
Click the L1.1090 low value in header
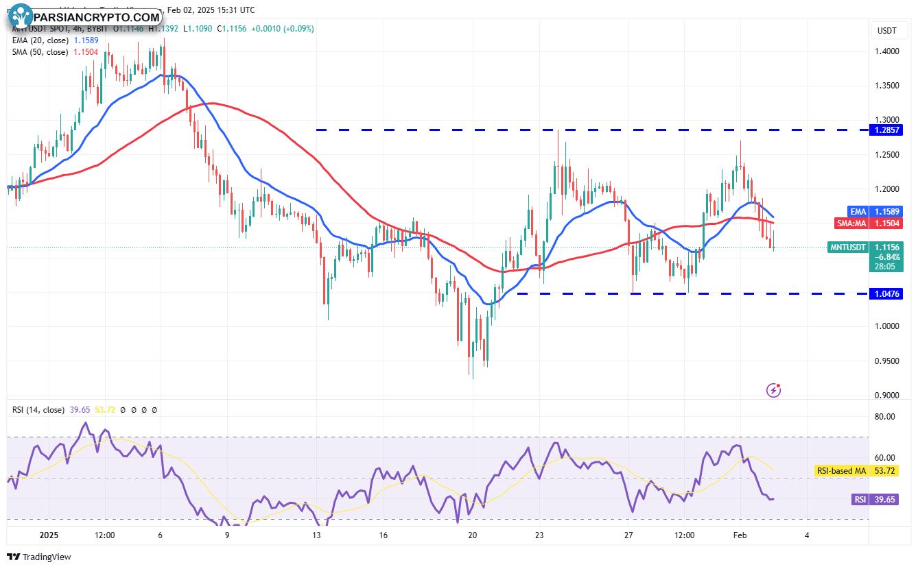[198, 29]
